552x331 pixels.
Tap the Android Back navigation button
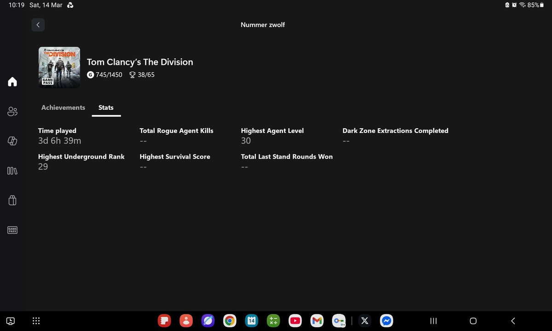tap(513, 321)
